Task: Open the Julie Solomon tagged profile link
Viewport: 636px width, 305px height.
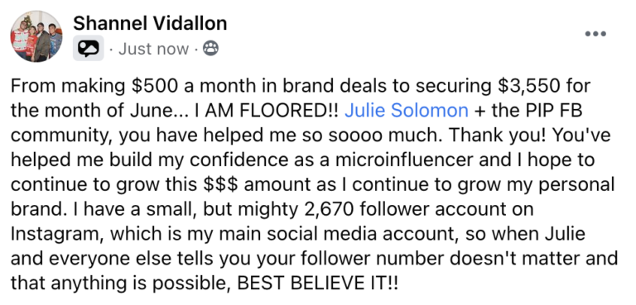Action: click(x=407, y=110)
